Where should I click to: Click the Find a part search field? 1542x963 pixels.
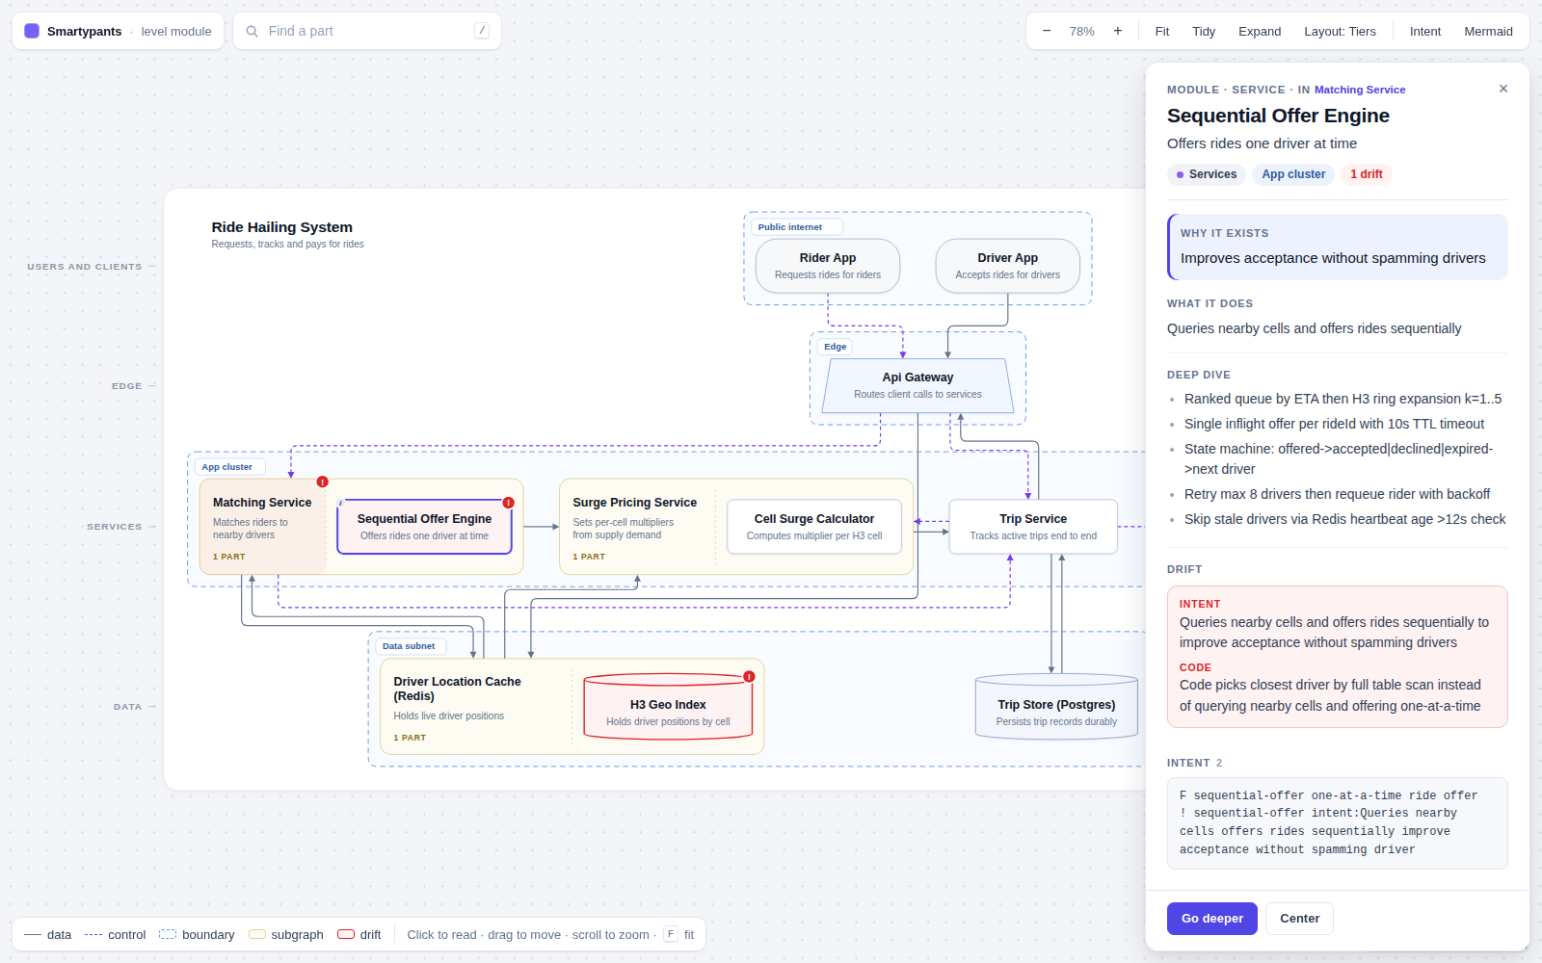pos(367,31)
